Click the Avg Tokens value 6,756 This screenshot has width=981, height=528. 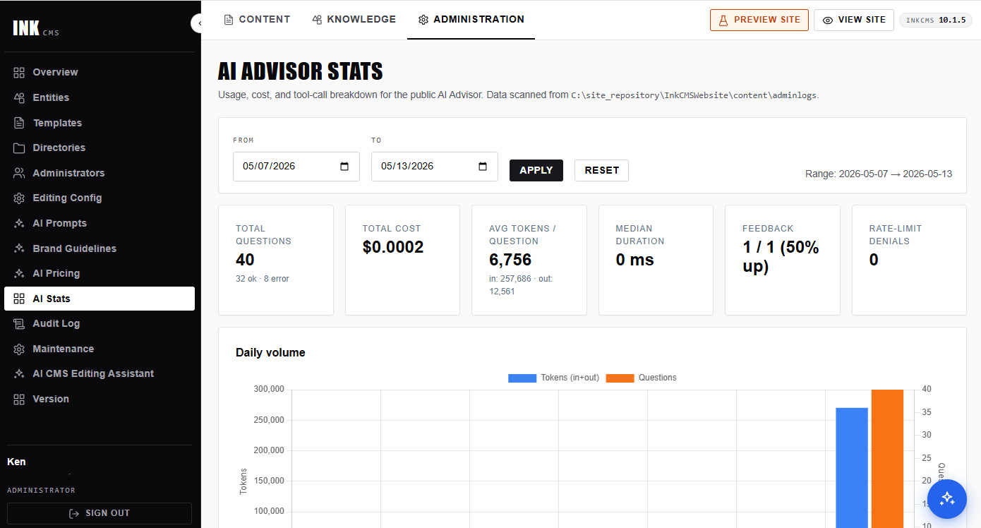[510, 260]
